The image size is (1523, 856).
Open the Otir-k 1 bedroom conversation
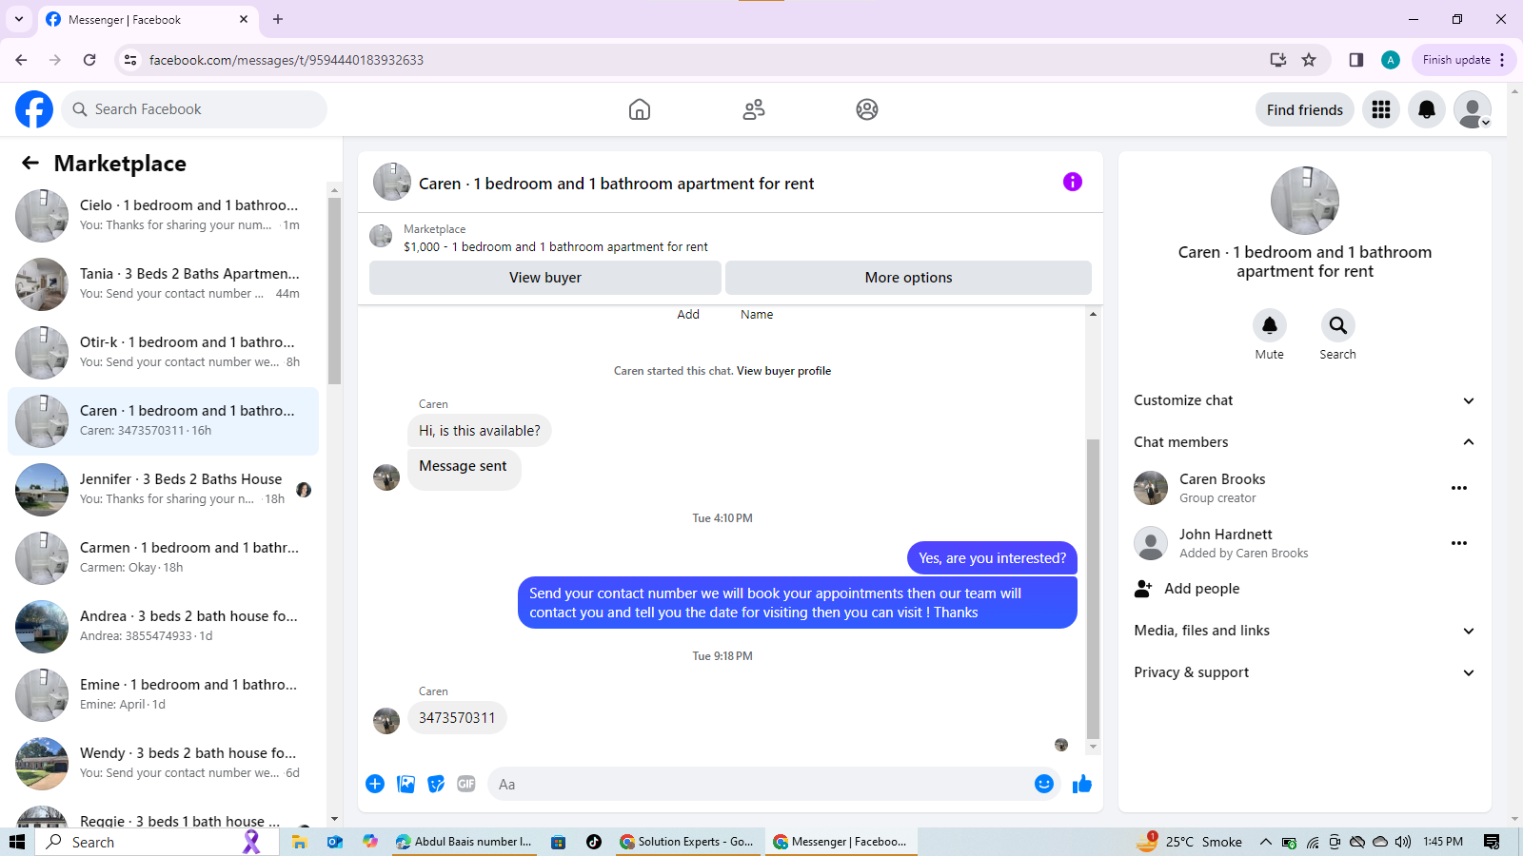point(164,352)
